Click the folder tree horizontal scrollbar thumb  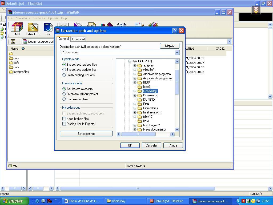[138, 134]
